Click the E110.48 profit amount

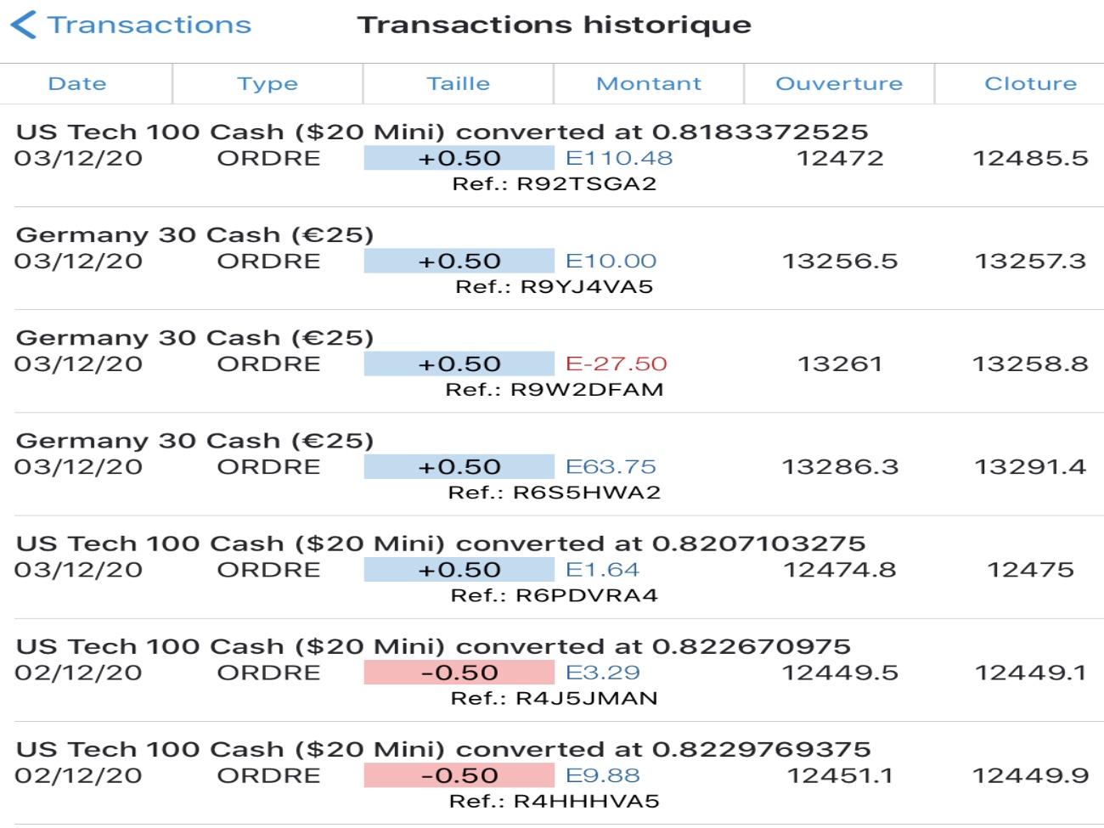pyautogui.click(x=619, y=159)
